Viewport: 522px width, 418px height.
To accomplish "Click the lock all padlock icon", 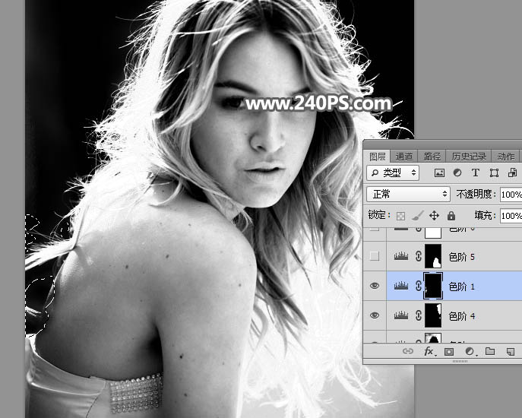I will [x=451, y=216].
